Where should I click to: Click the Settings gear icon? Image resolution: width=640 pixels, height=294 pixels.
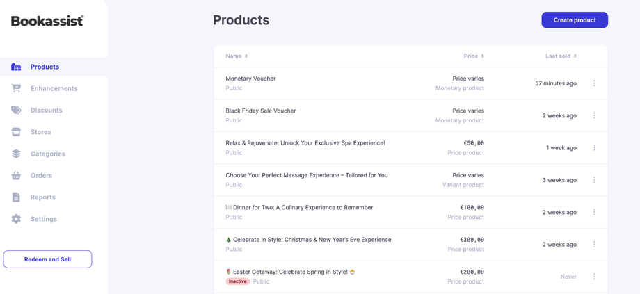(x=16, y=219)
